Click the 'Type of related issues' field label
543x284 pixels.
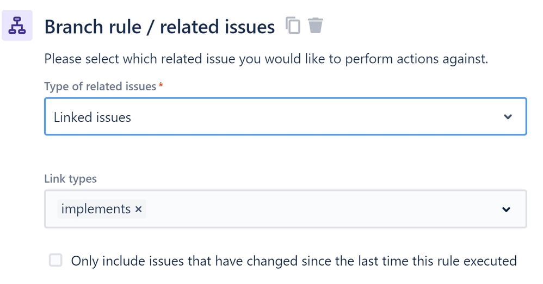pyautogui.click(x=100, y=87)
